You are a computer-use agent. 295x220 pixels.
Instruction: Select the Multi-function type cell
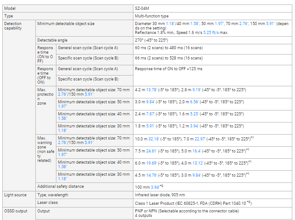213,16
